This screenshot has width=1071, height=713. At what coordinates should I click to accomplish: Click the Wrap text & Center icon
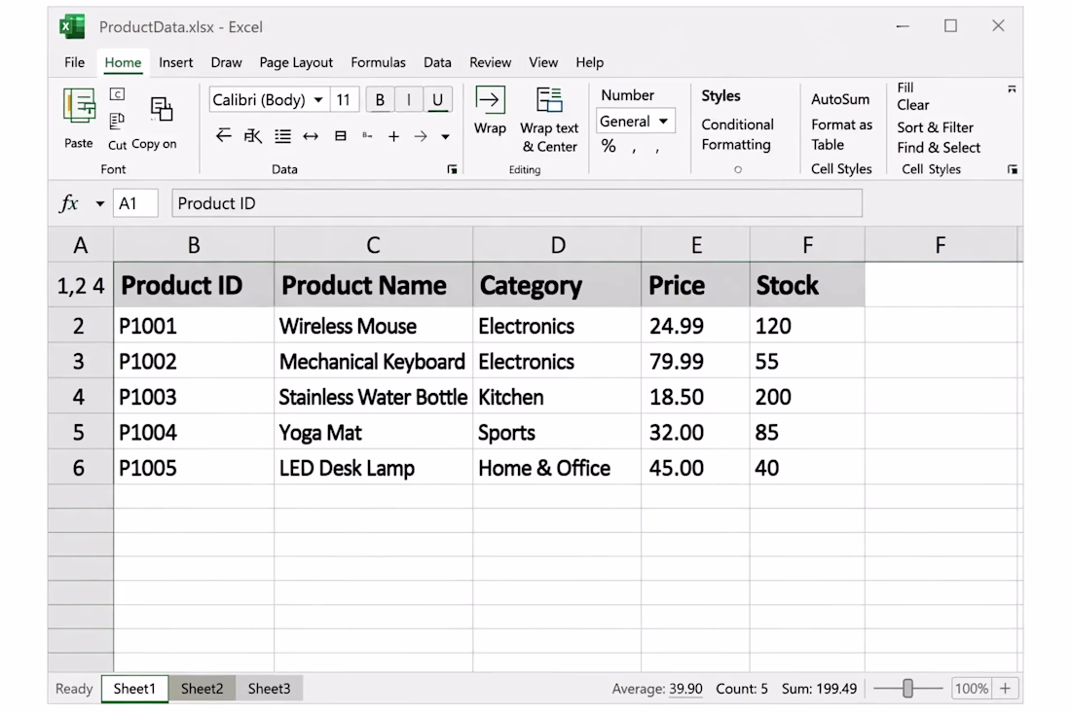(549, 99)
